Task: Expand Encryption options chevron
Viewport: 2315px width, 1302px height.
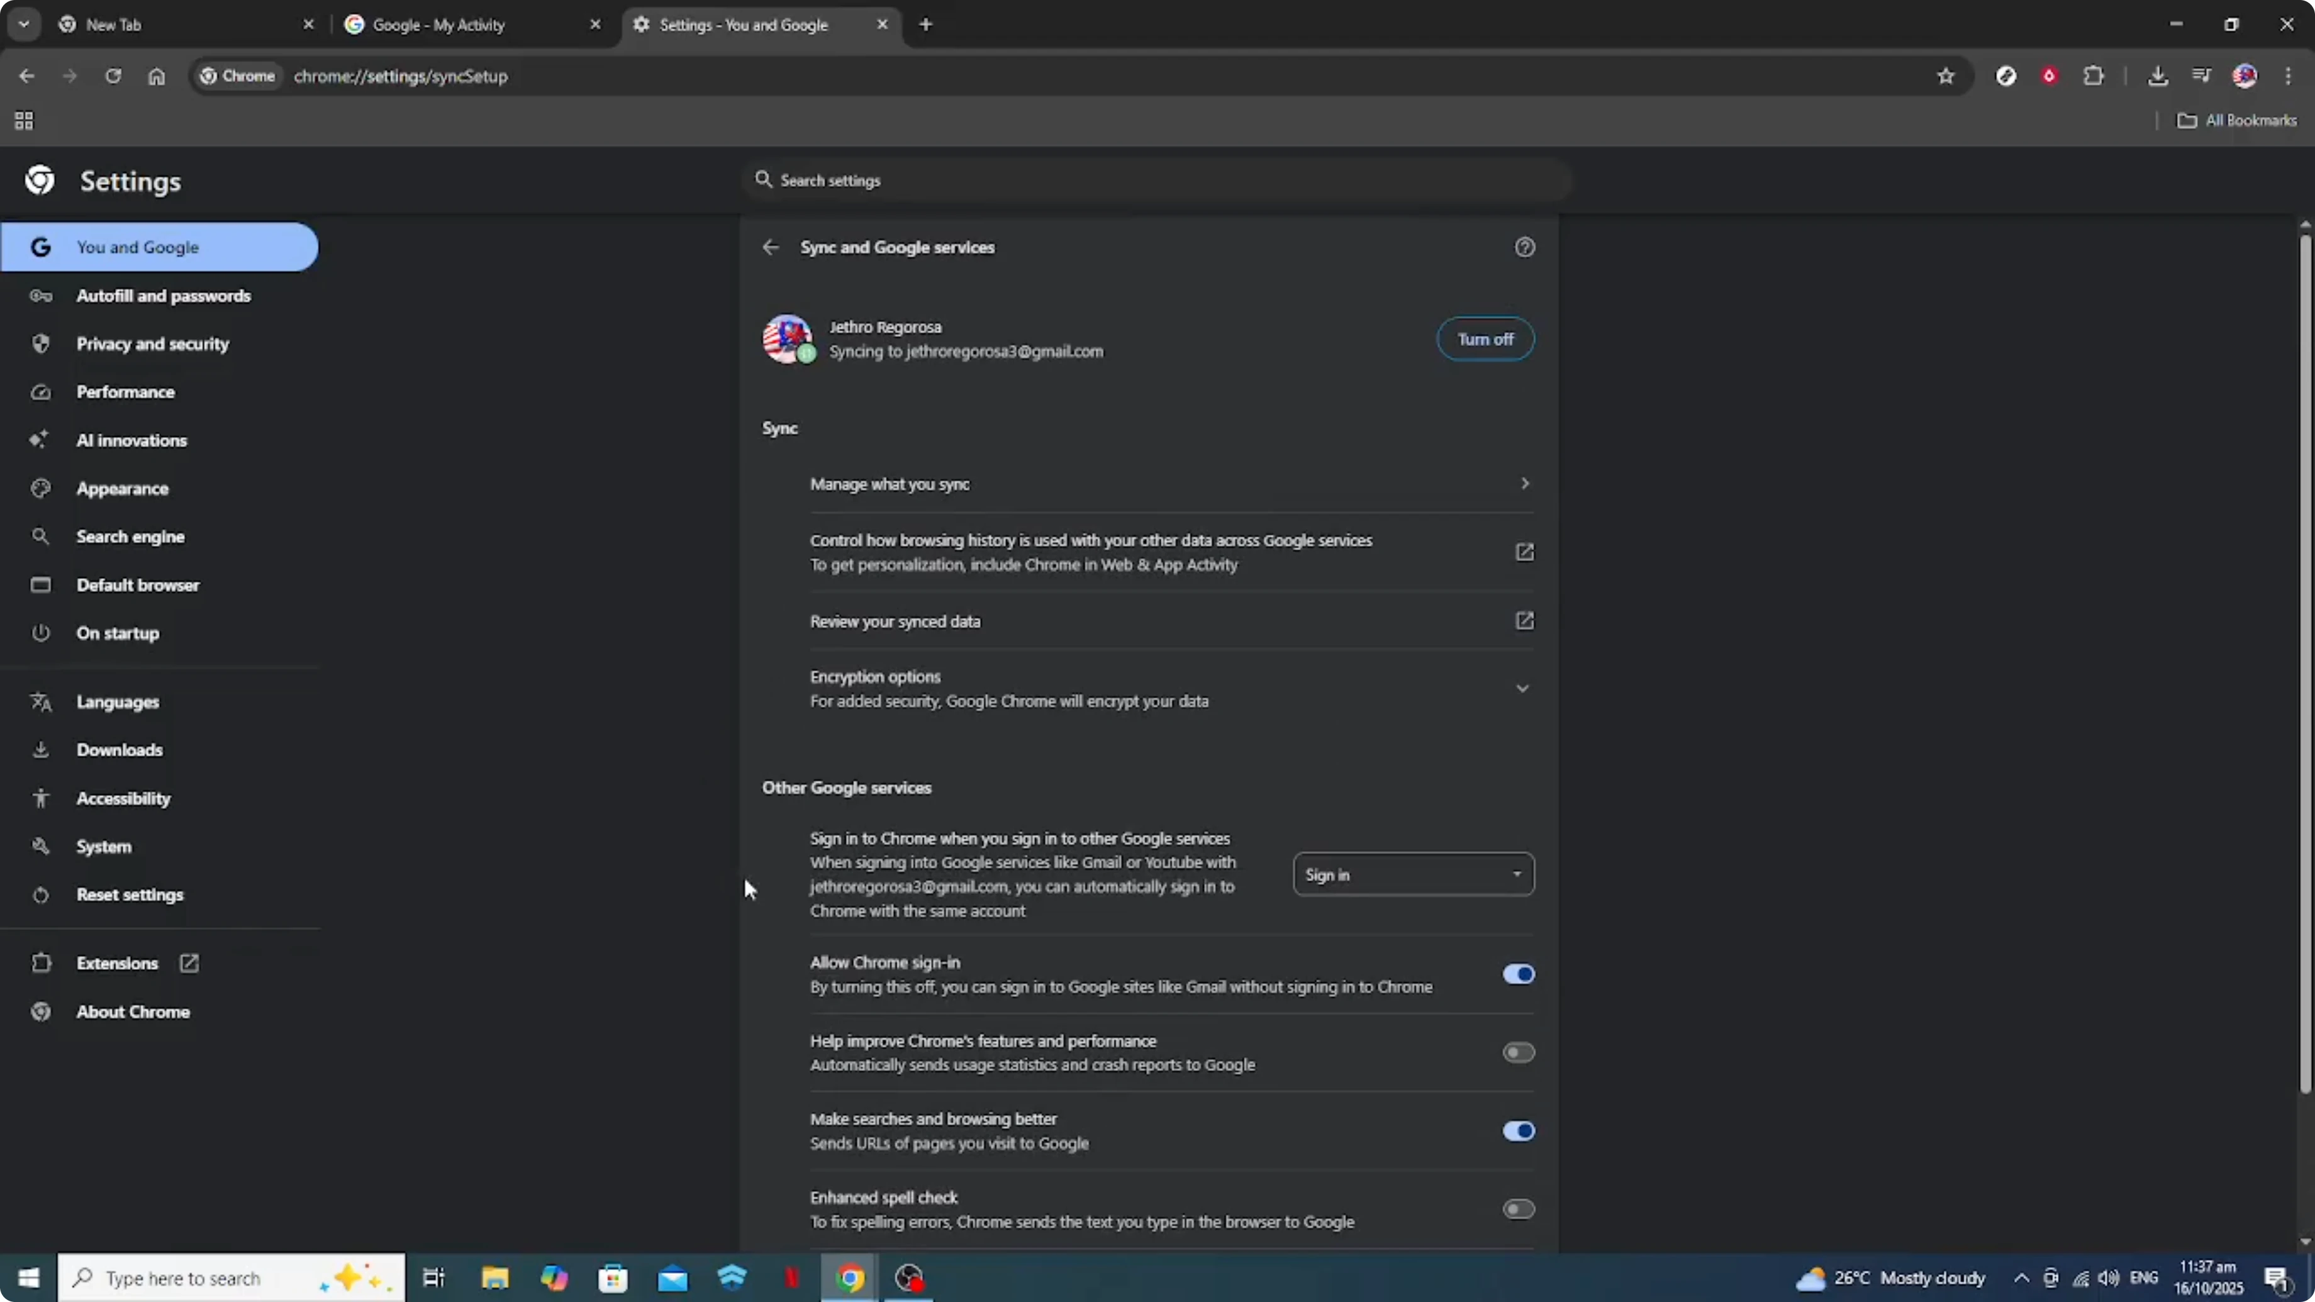Action: 1522,688
